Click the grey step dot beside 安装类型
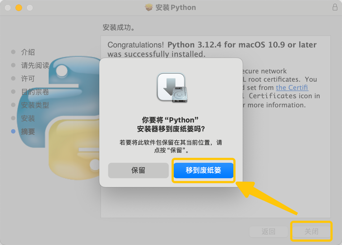342x245 pixels. pyautogui.click(x=13, y=105)
